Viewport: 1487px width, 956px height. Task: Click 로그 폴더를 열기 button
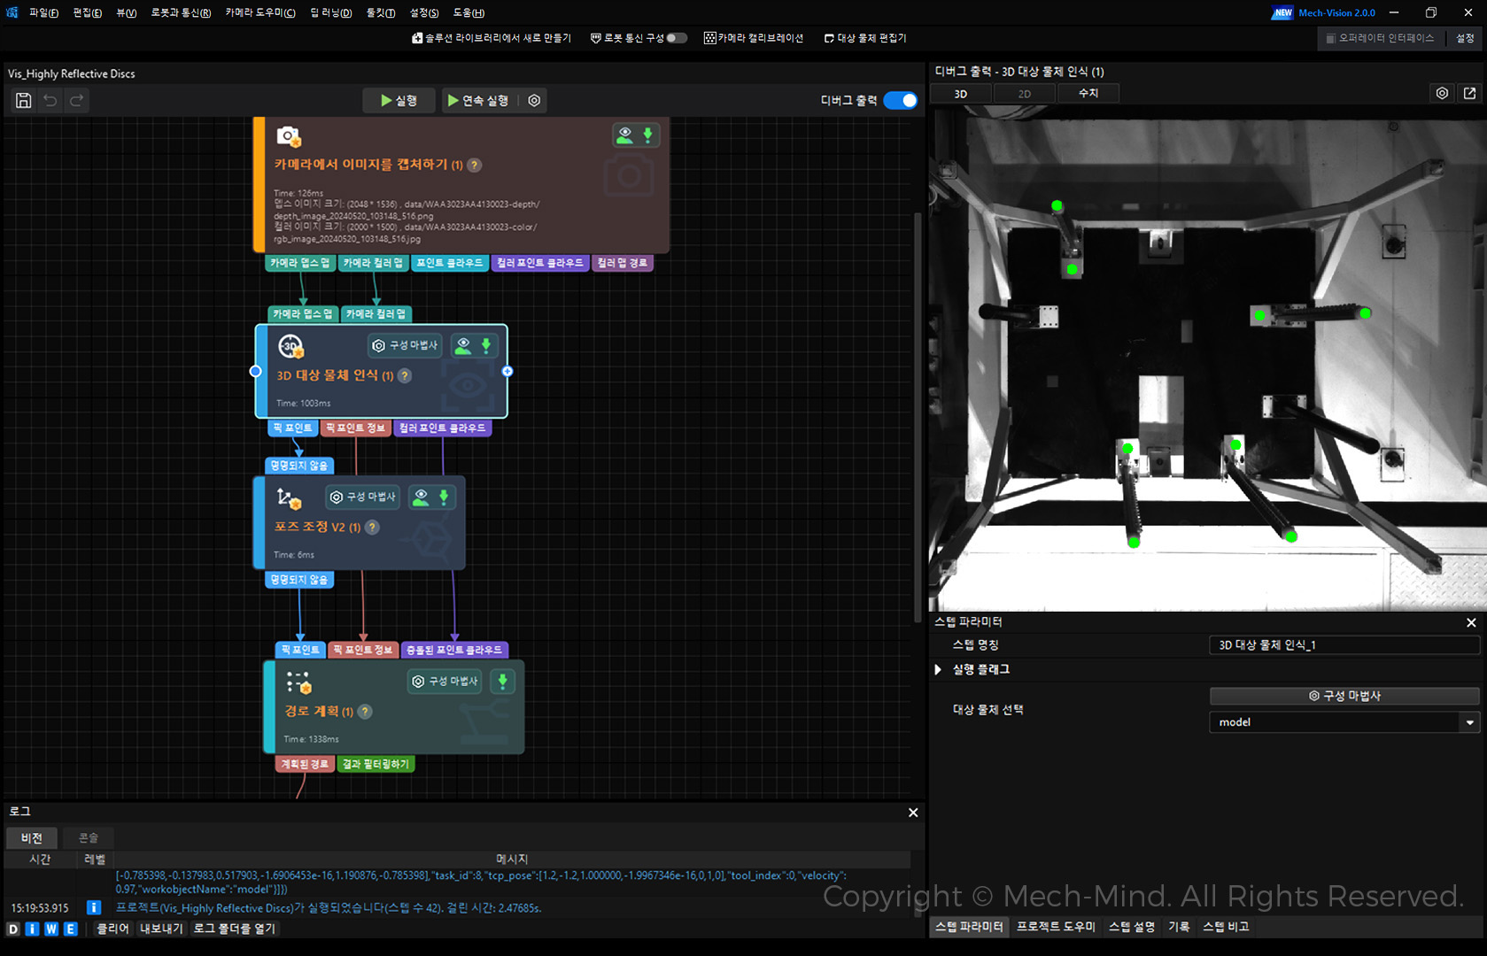235,929
